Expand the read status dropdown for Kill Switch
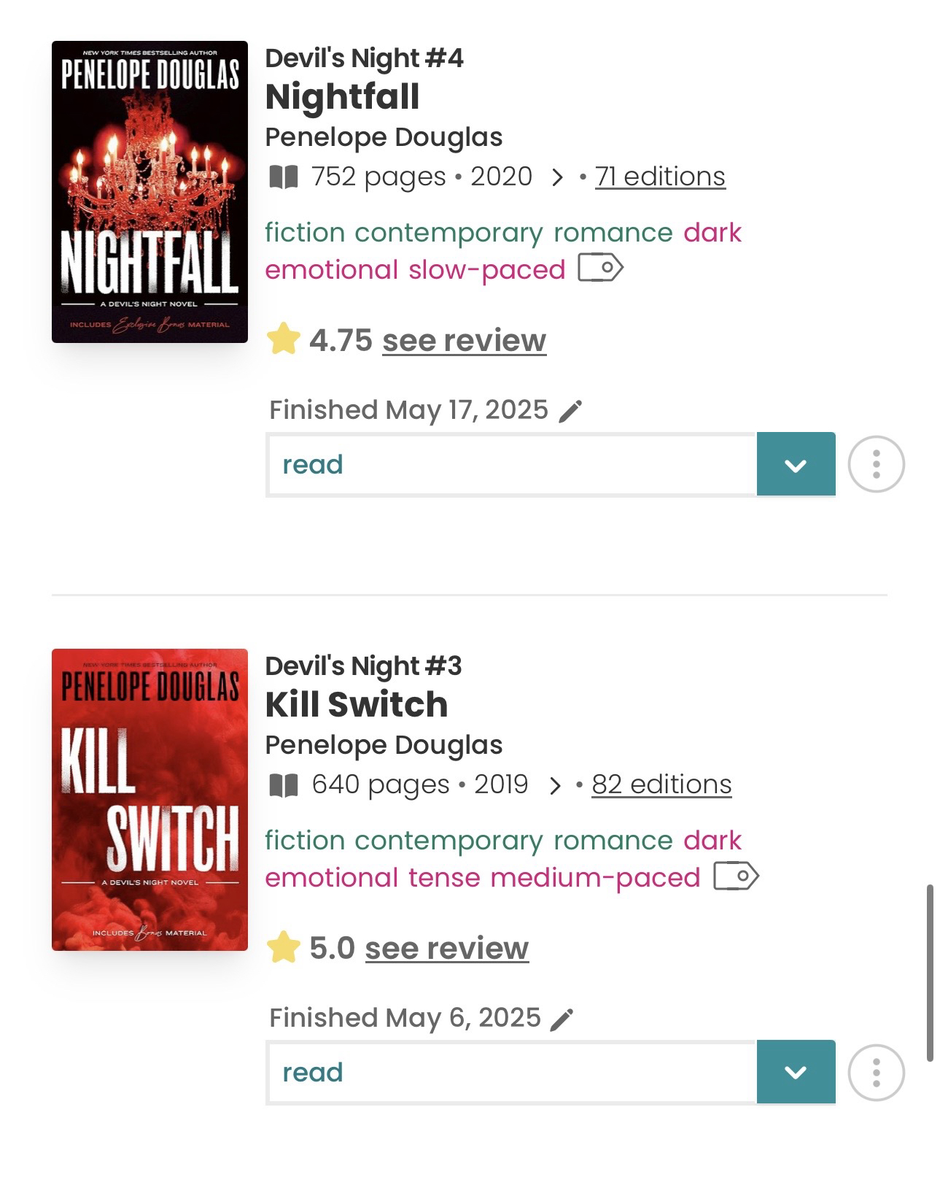Viewport: 940px width, 1180px height. tap(796, 1072)
